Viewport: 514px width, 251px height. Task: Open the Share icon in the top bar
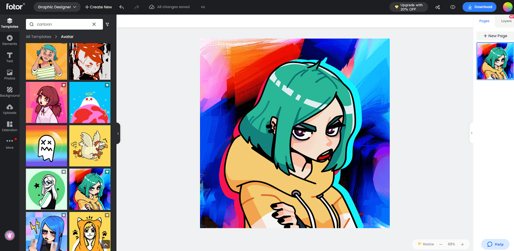point(438,7)
